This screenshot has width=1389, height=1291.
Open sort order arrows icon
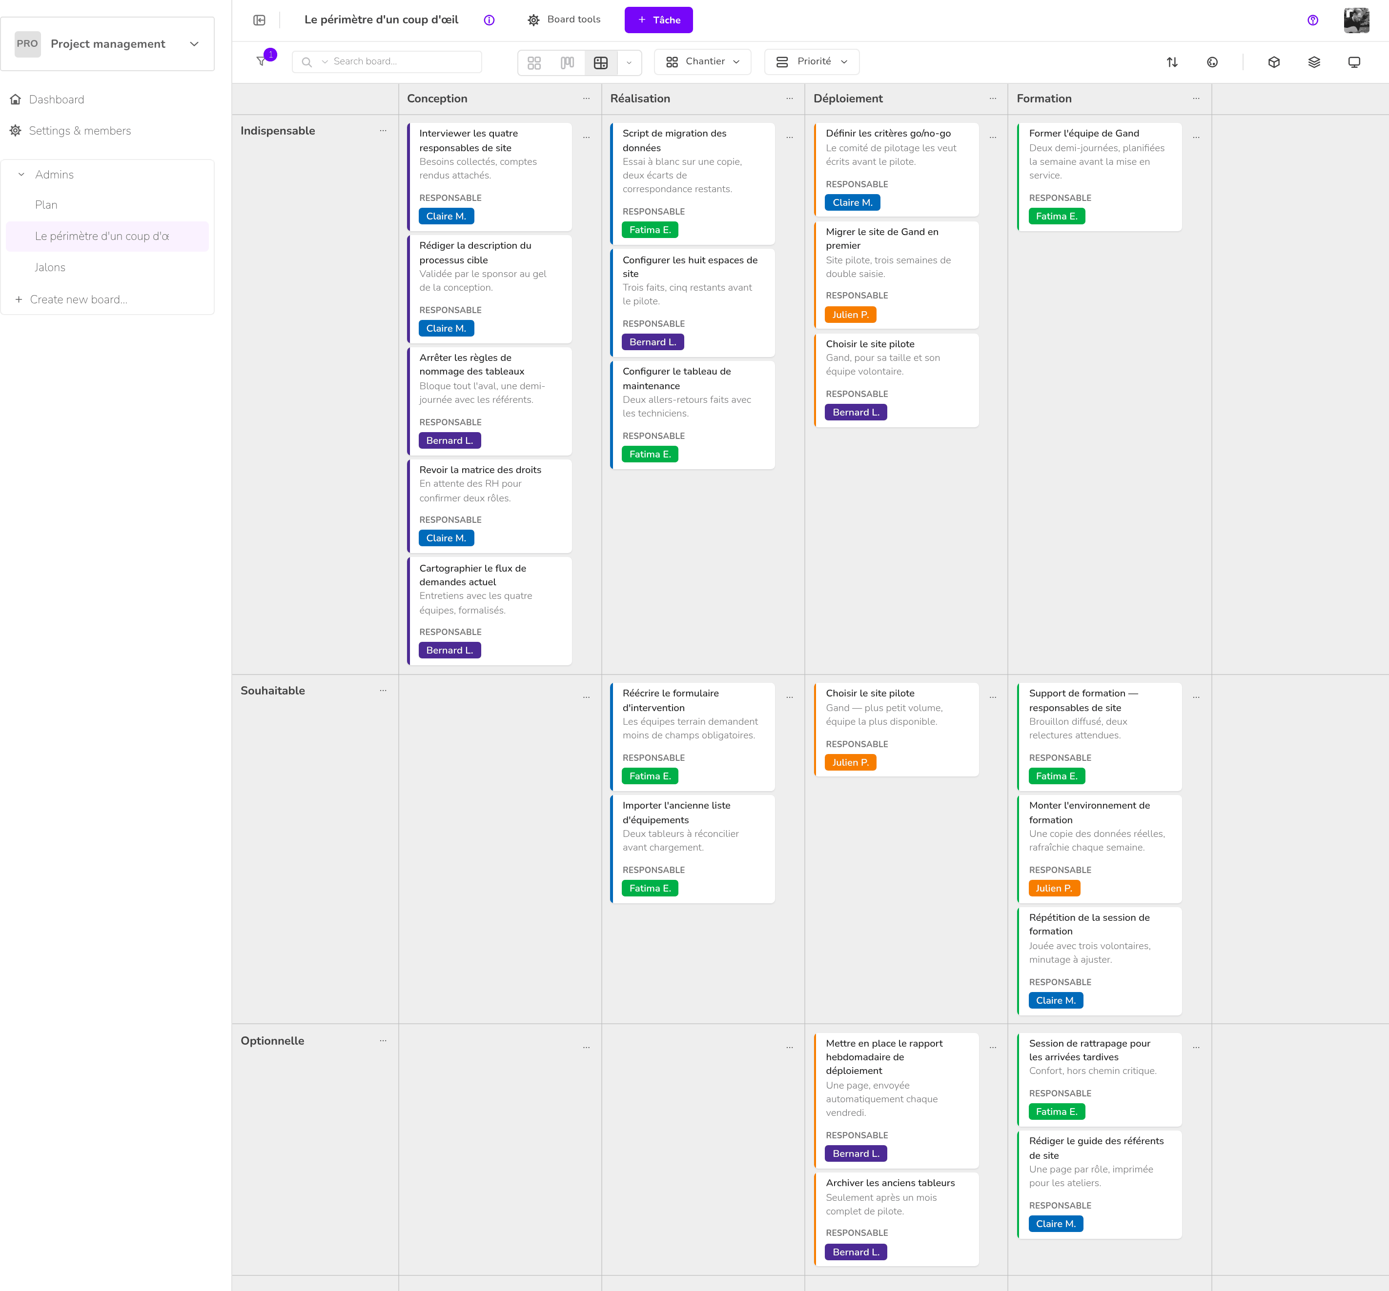pyautogui.click(x=1172, y=62)
